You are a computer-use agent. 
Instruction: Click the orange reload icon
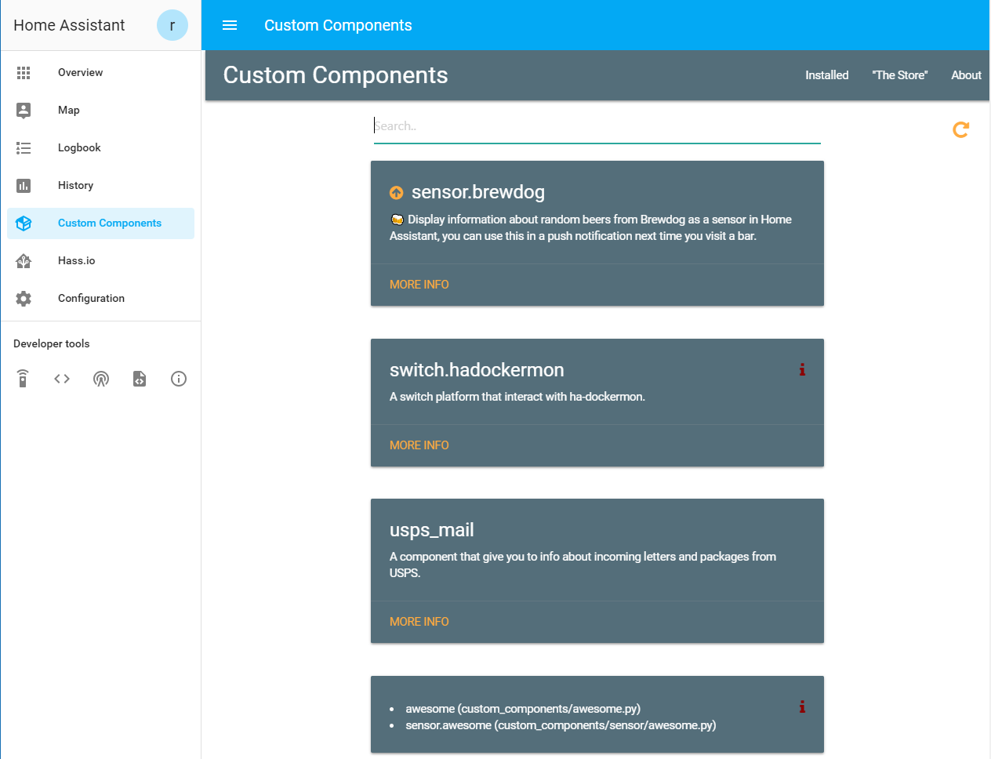960,129
